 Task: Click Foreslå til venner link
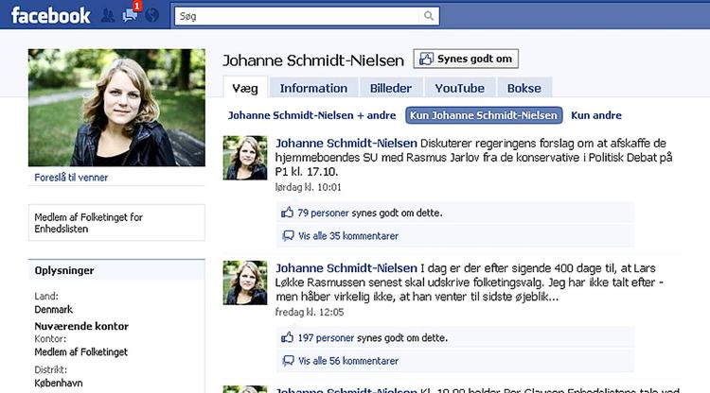click(x=71, y=177)
